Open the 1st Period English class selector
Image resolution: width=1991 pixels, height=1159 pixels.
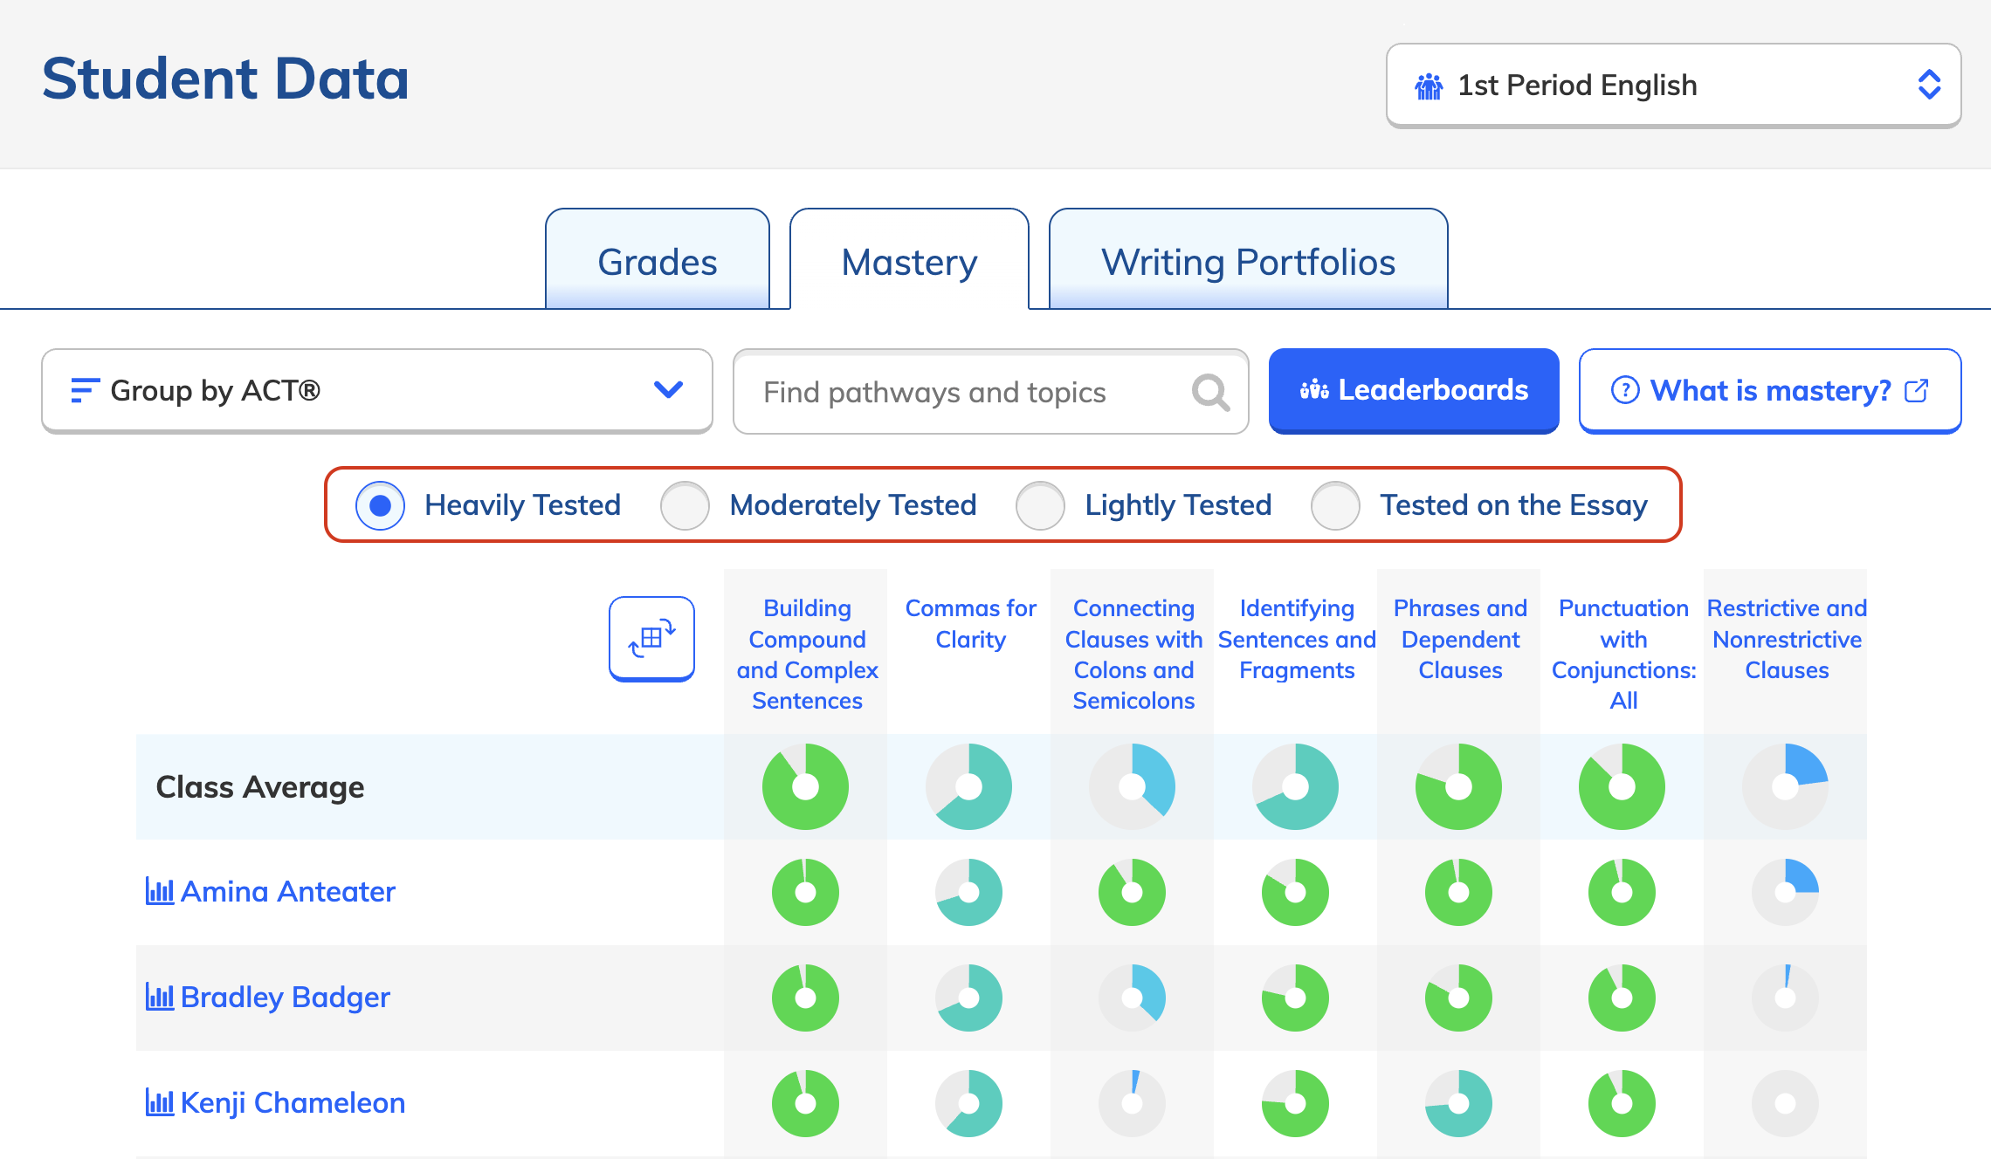click(x=1673, y=86)
